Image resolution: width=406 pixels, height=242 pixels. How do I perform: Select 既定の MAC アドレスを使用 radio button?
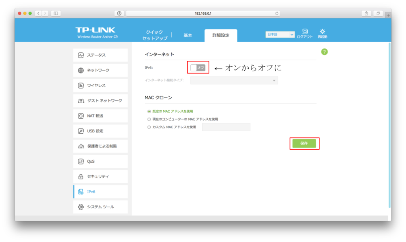(149, 111)
